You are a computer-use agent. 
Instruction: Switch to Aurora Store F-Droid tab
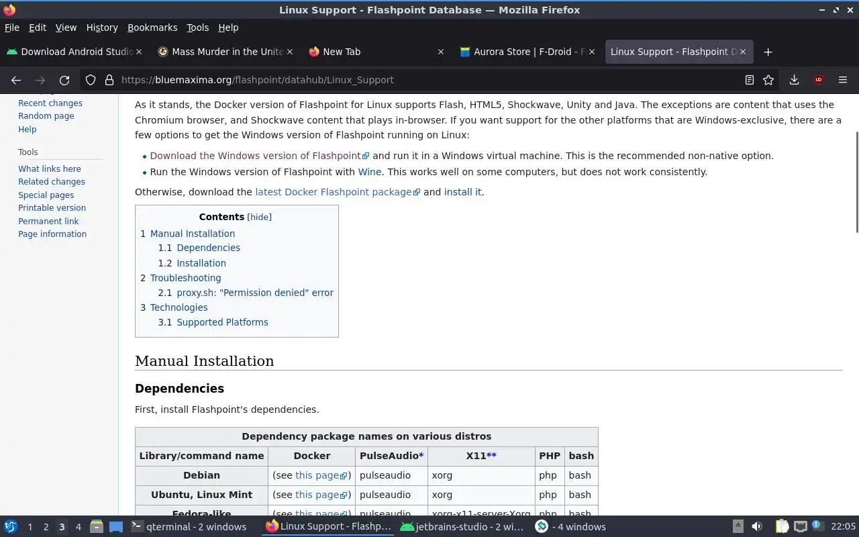click(523, 52)
